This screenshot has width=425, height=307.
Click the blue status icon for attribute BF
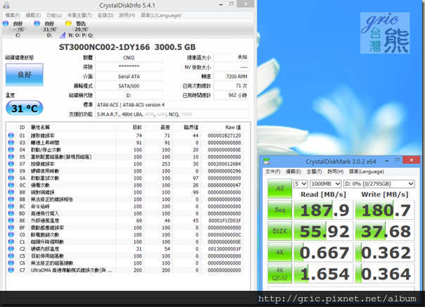[x=11, y=227]
